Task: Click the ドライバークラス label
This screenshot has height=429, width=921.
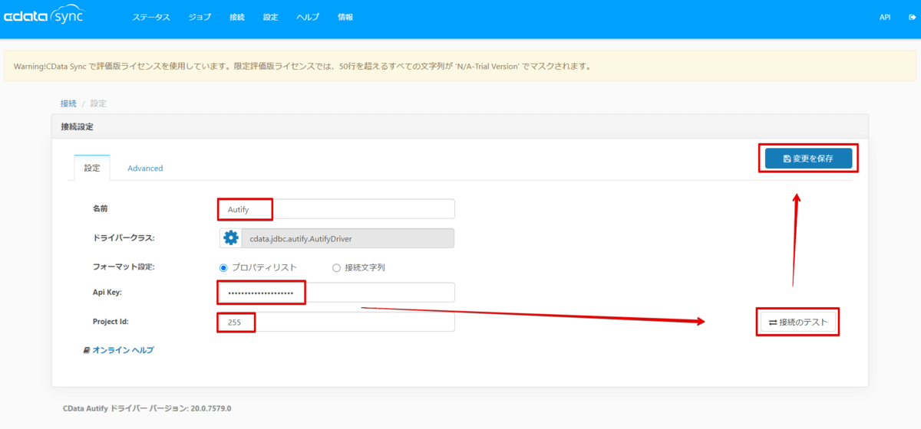Action: (124, 238)
